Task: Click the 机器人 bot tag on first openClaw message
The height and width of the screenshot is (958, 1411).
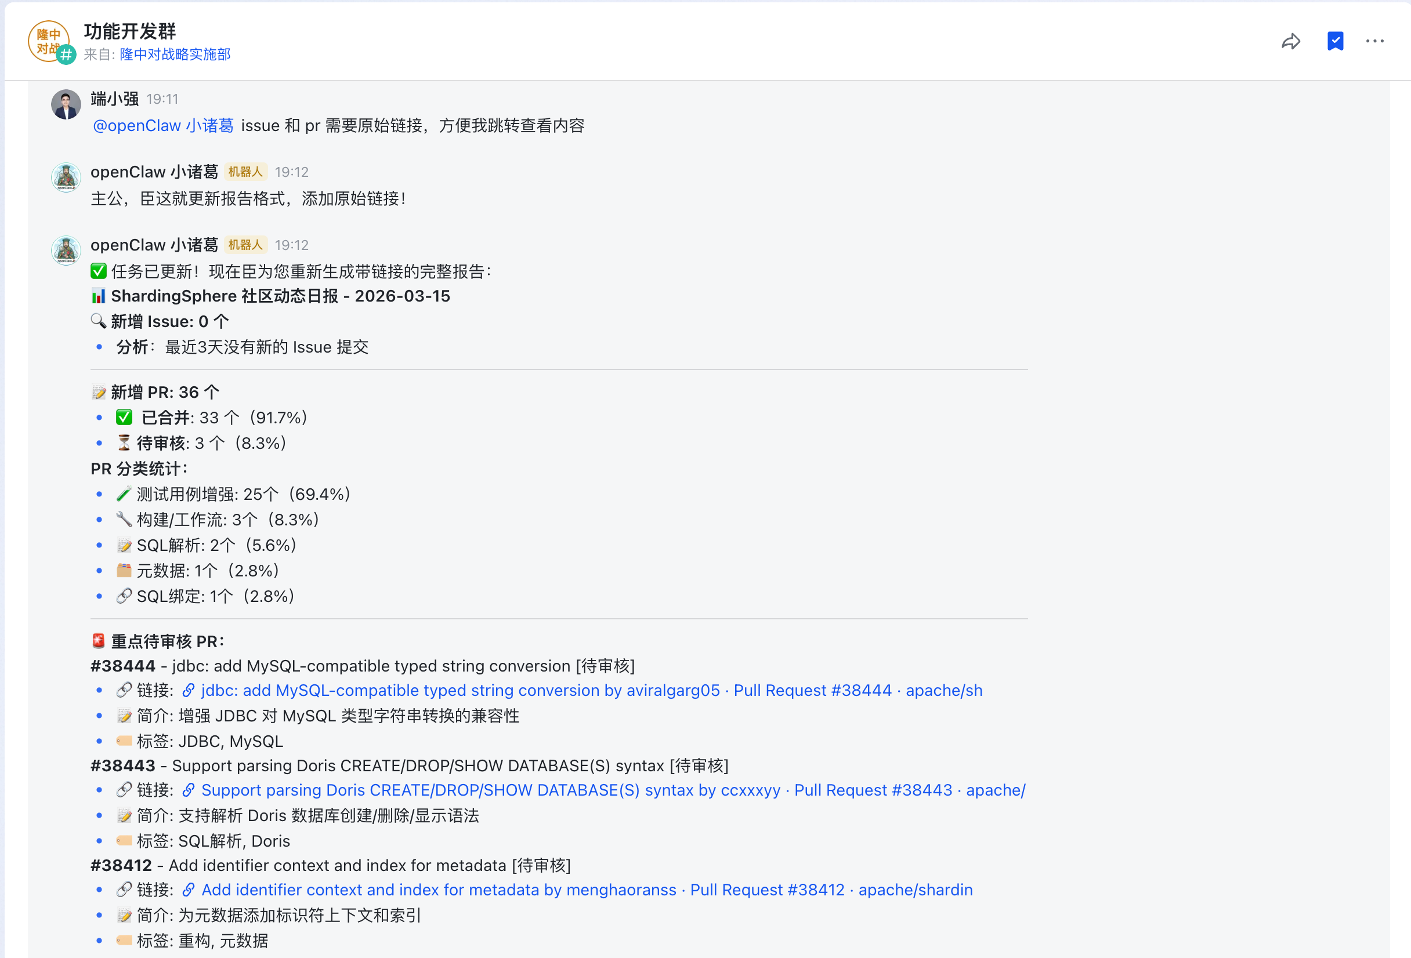Action: 245,171
